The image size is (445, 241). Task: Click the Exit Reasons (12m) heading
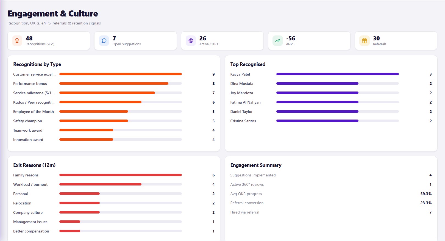tap(34, 165)
